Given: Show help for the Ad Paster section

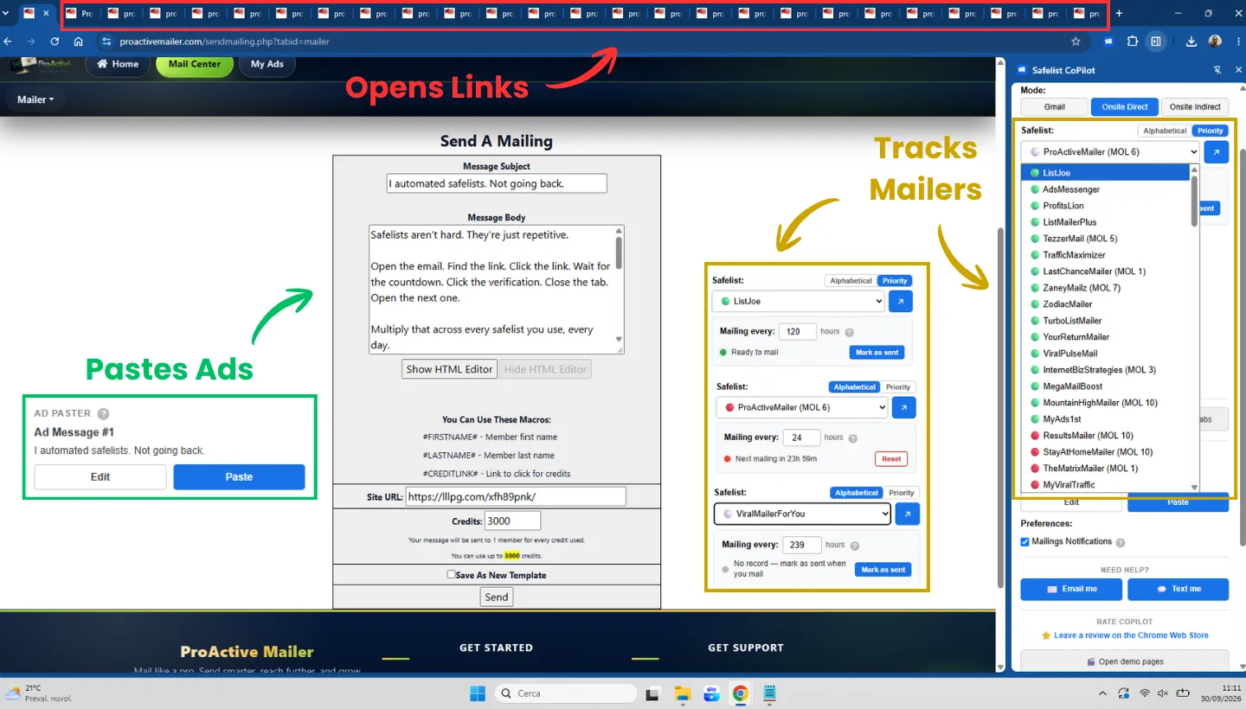Looking at the screenshot, I should (104, 413).
